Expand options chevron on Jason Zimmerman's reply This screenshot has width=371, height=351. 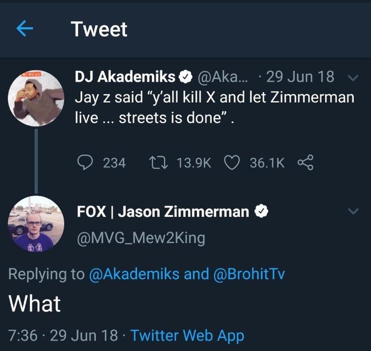point(353,211)
